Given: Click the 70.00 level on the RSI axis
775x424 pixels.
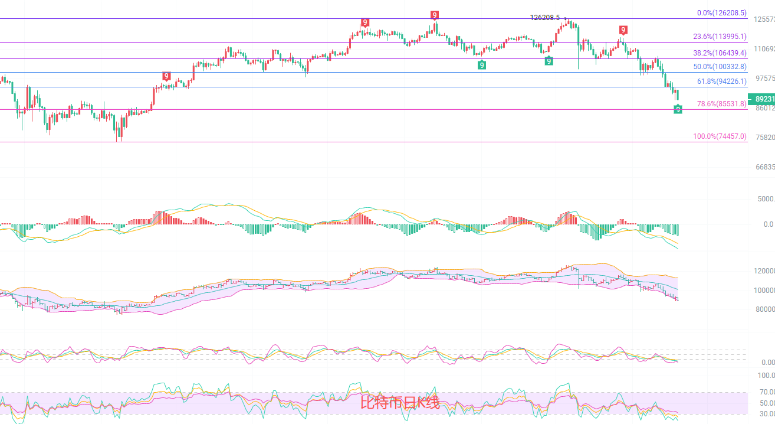Looking at the screenshot, I should click(767, 392).
